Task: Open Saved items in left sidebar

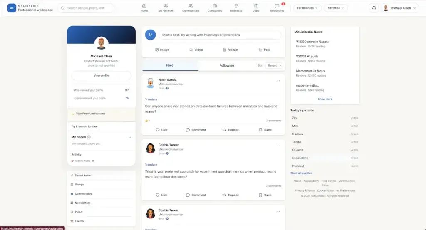Action: (x=101, y=176)
